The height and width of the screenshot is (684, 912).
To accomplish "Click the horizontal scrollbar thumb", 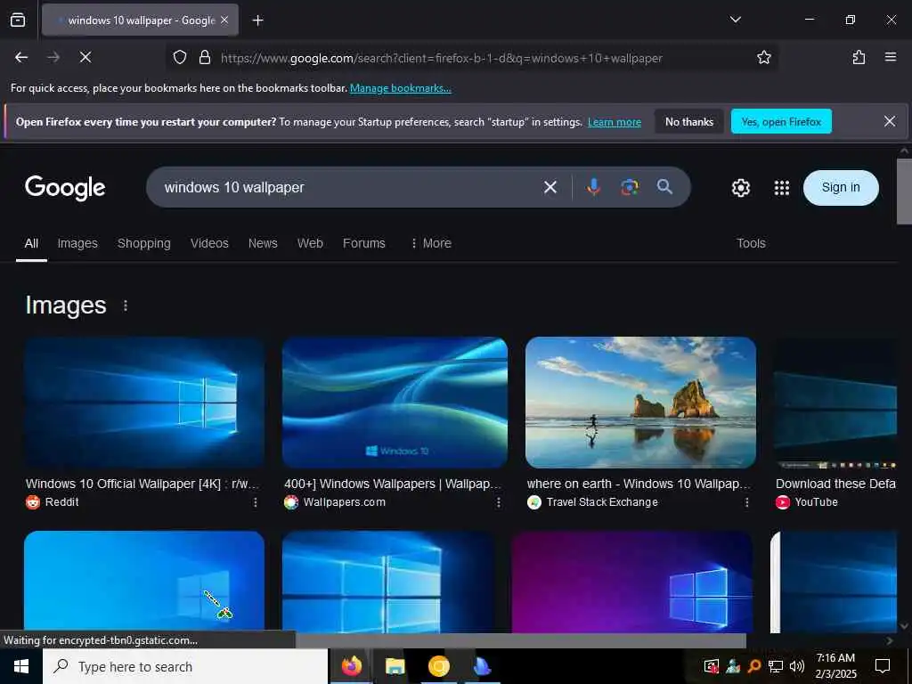I will (x=521, y=640).
